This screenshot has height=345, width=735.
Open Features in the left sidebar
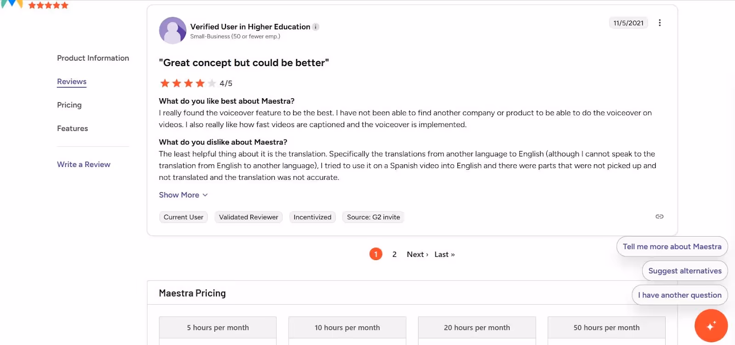pos(73,128)
